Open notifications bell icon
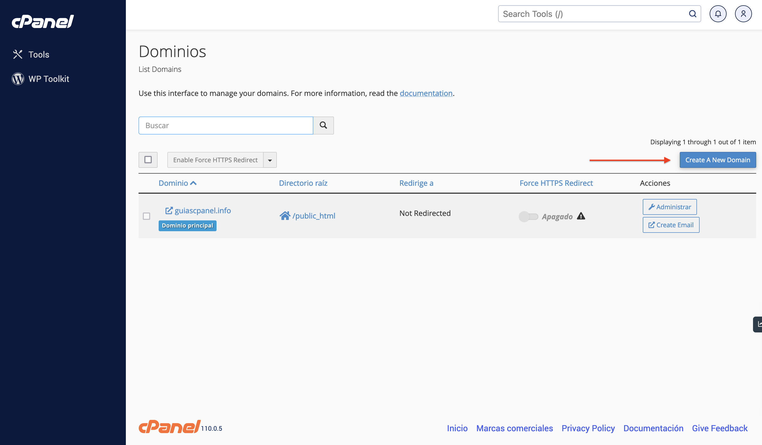This screenshot has width=762, height=445. click(718, 14)
